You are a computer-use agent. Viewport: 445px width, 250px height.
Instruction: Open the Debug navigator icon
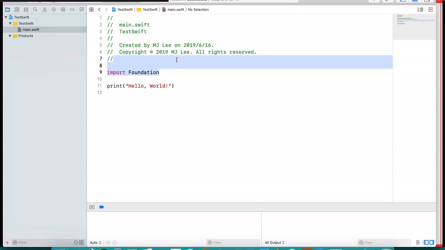63,9
